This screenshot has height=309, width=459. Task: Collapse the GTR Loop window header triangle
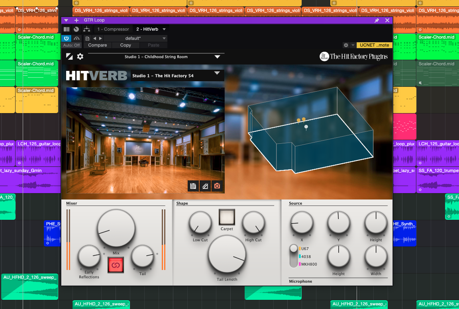coord(66,20)
